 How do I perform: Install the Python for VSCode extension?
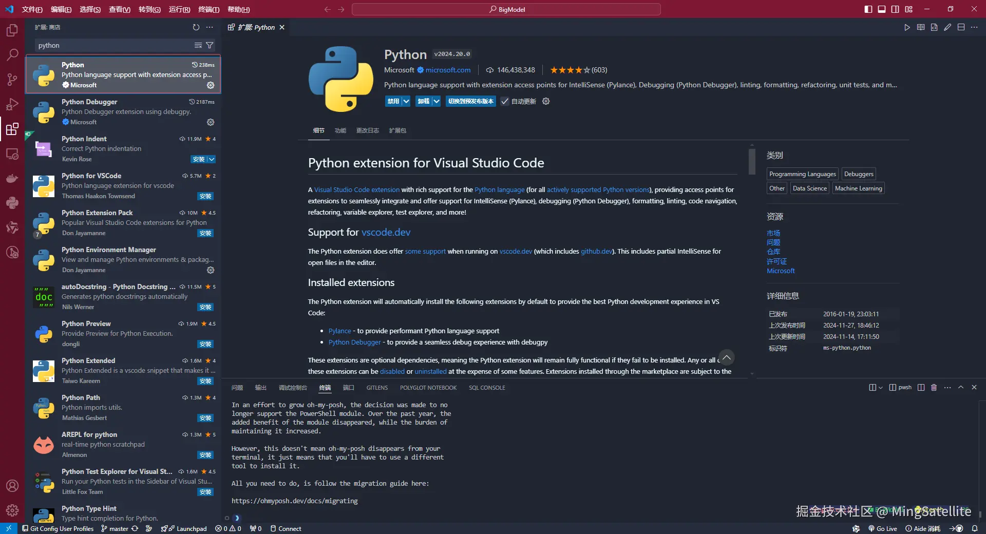coord(205,196)
